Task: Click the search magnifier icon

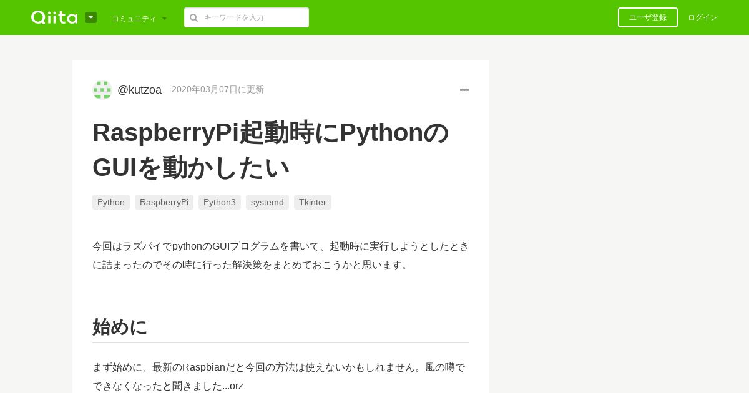Action: tap(193, 17)
